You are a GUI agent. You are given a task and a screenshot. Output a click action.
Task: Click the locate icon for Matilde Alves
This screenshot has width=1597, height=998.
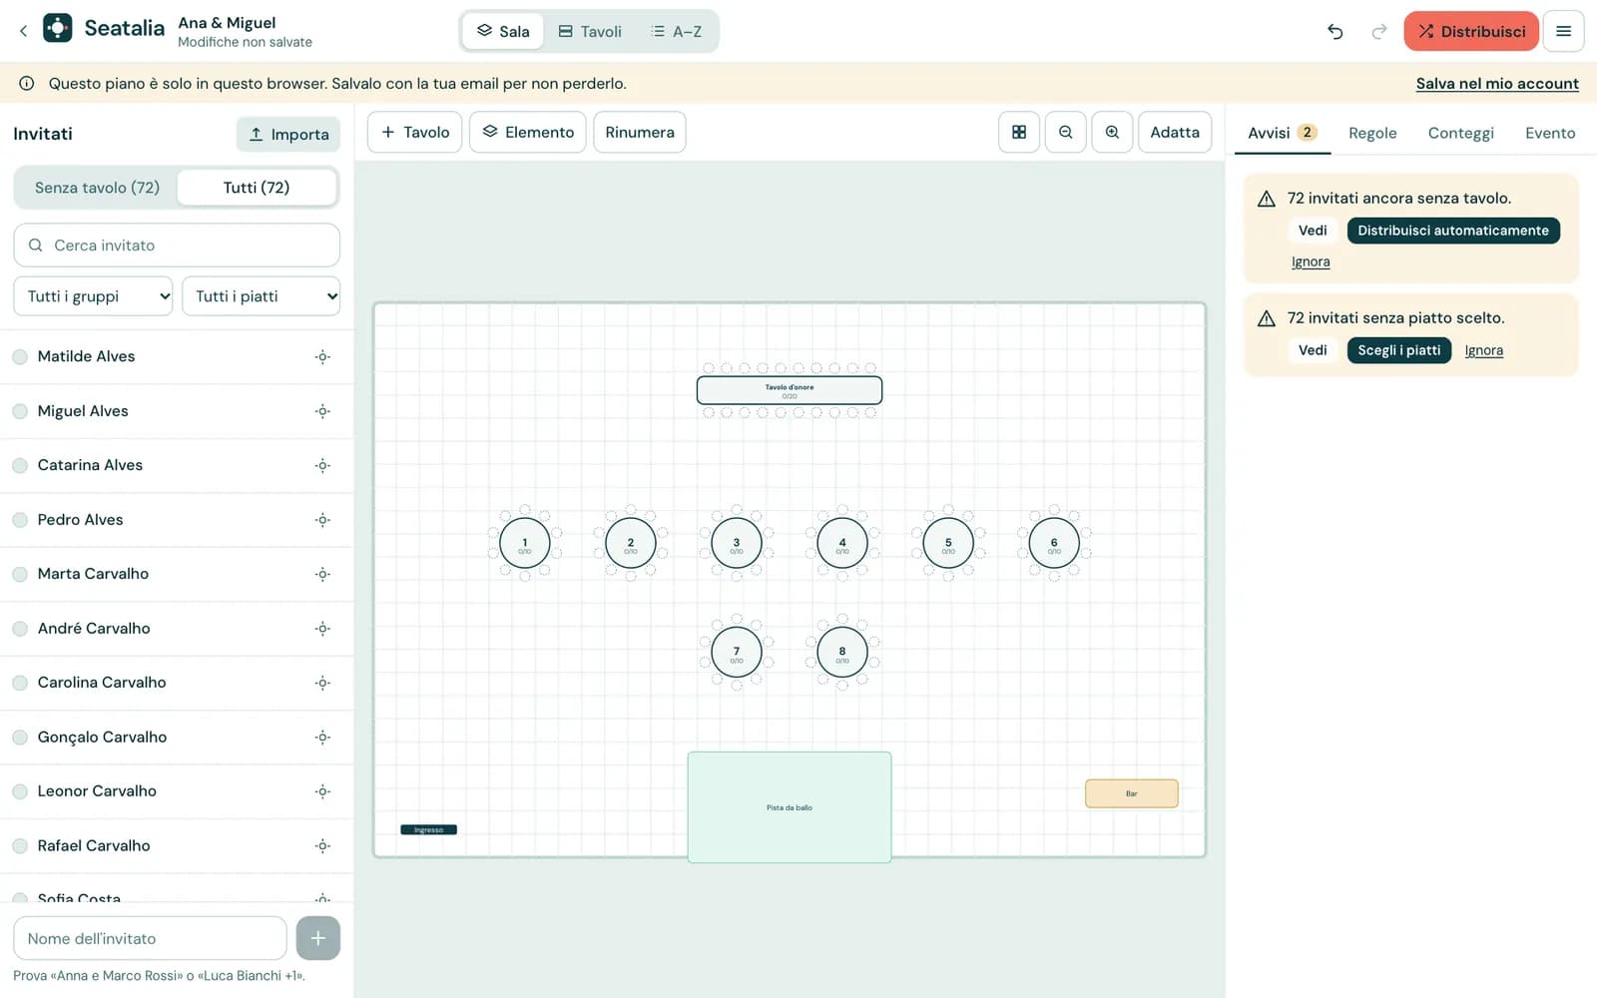(x=322, y=356)
